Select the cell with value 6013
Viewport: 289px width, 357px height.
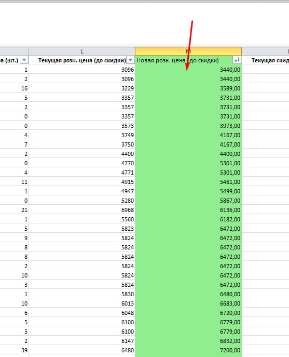click(82, 303)
